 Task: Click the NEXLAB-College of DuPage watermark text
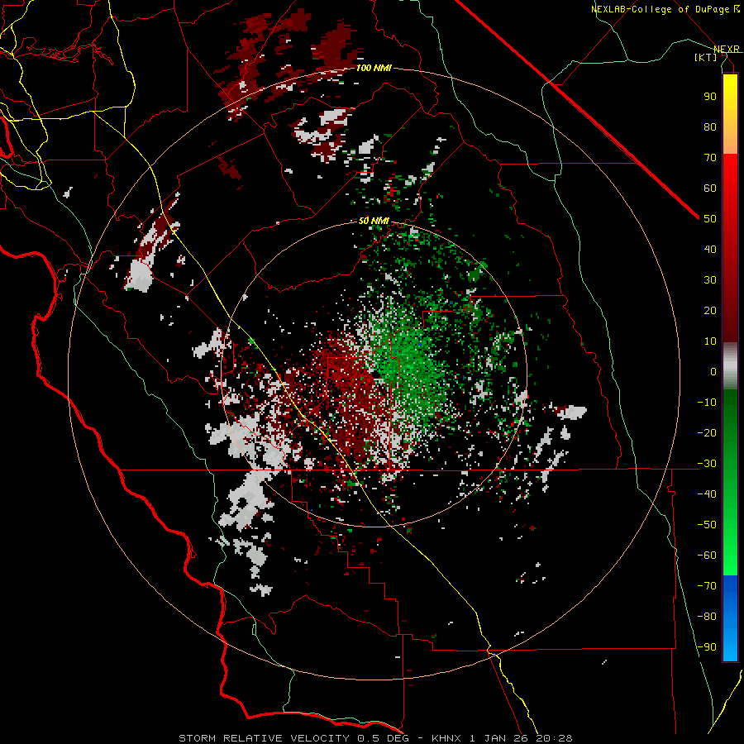[x=665, y=9]
